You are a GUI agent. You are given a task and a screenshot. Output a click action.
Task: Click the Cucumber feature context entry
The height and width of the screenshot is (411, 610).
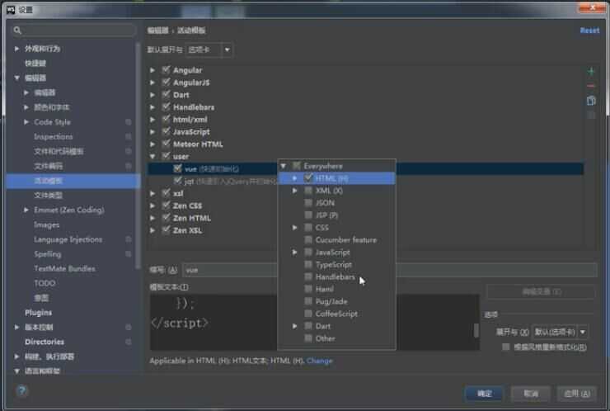tap(346, 240)
